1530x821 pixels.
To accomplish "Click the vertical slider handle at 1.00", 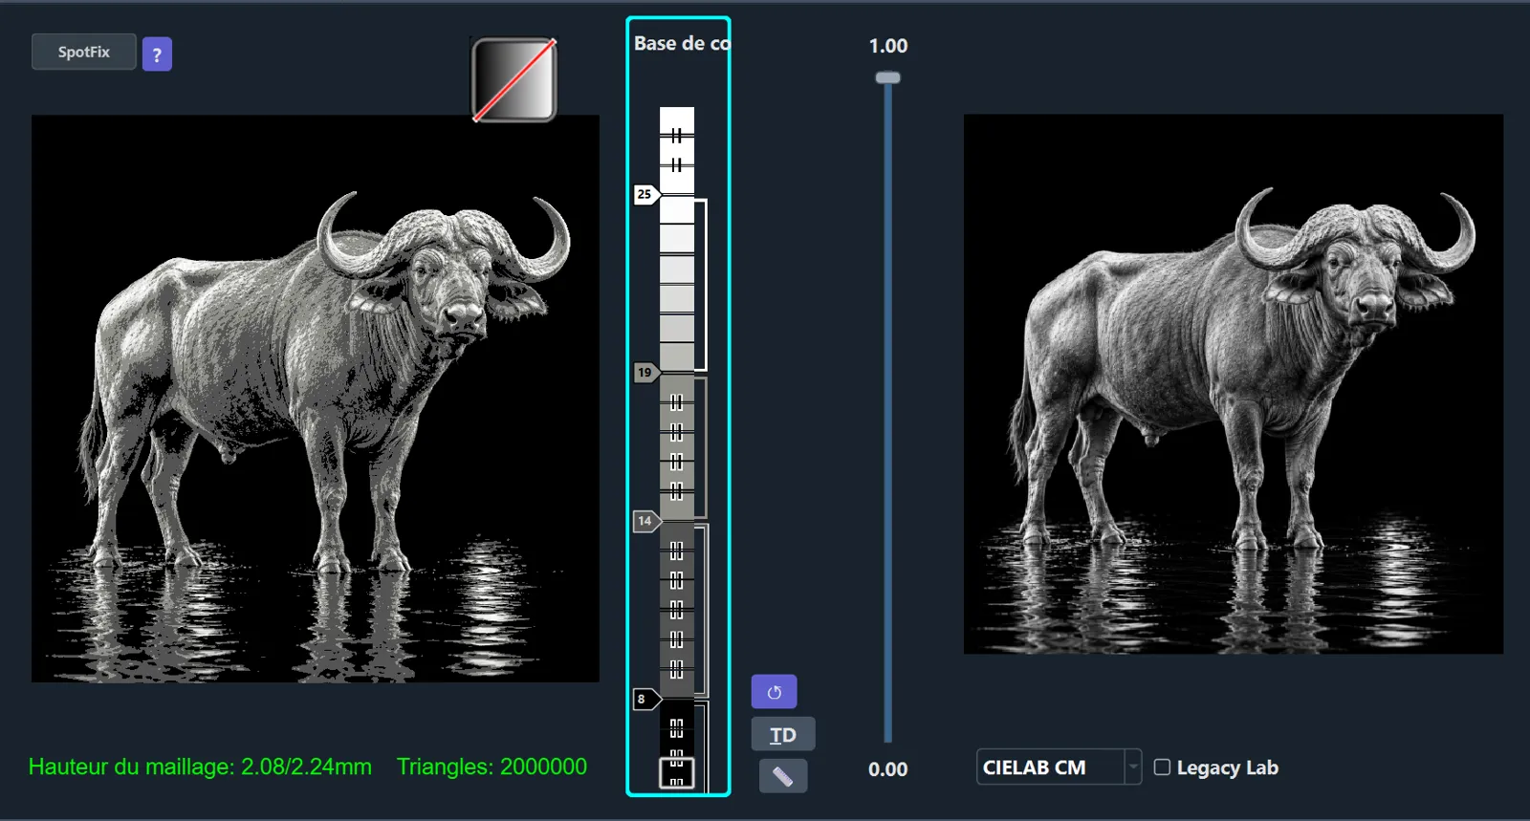I will pyautogui.click(x=888, y=77).
